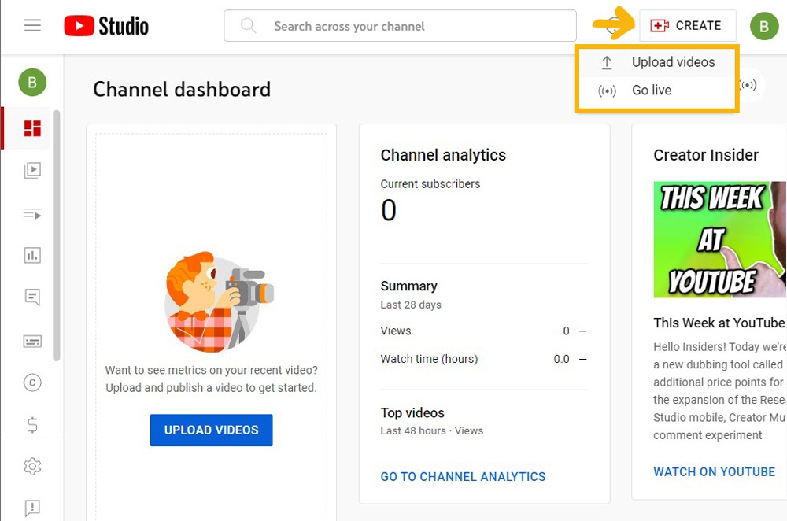Open the Playlists sidebar icon
The image size is (787, 521).
[32, 213]
